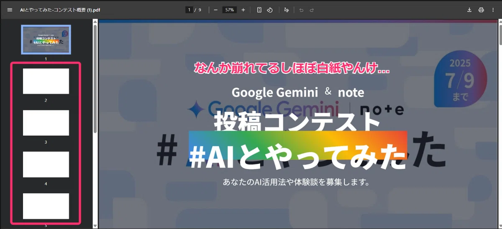Edit the 57% zoom level field
This screenshot has height=229, width=502.
tap(229, 10)
